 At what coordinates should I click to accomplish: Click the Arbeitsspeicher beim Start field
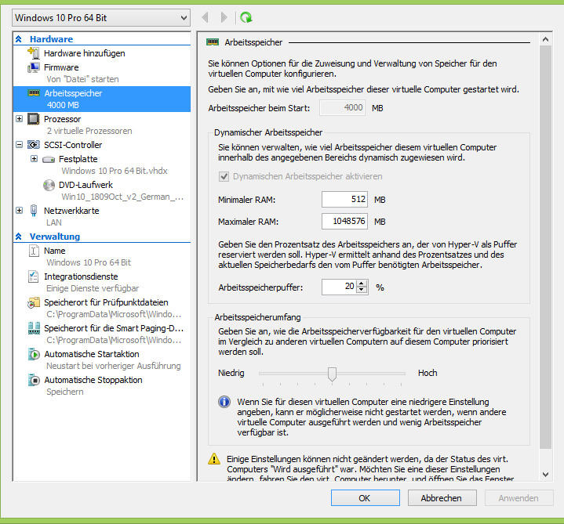pyautogui.click(x=343, y=108)
